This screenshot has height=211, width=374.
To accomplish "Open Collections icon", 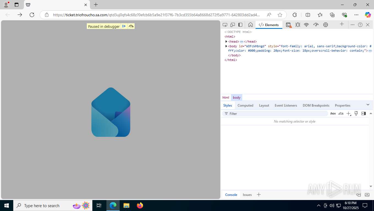I will coord(332,15).
